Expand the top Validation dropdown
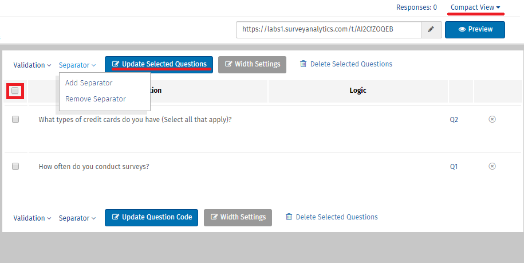Image resolution: width=524 pixels, height=263 pixels. [32, 65]
